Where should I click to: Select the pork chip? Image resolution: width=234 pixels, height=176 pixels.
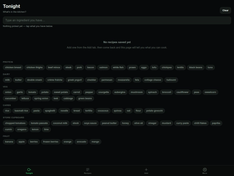point(79,67)
